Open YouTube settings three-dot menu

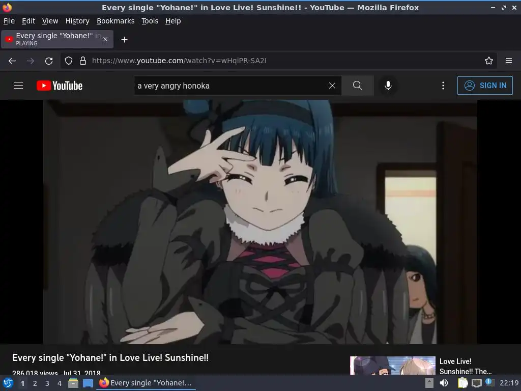(x=443, y=86)
